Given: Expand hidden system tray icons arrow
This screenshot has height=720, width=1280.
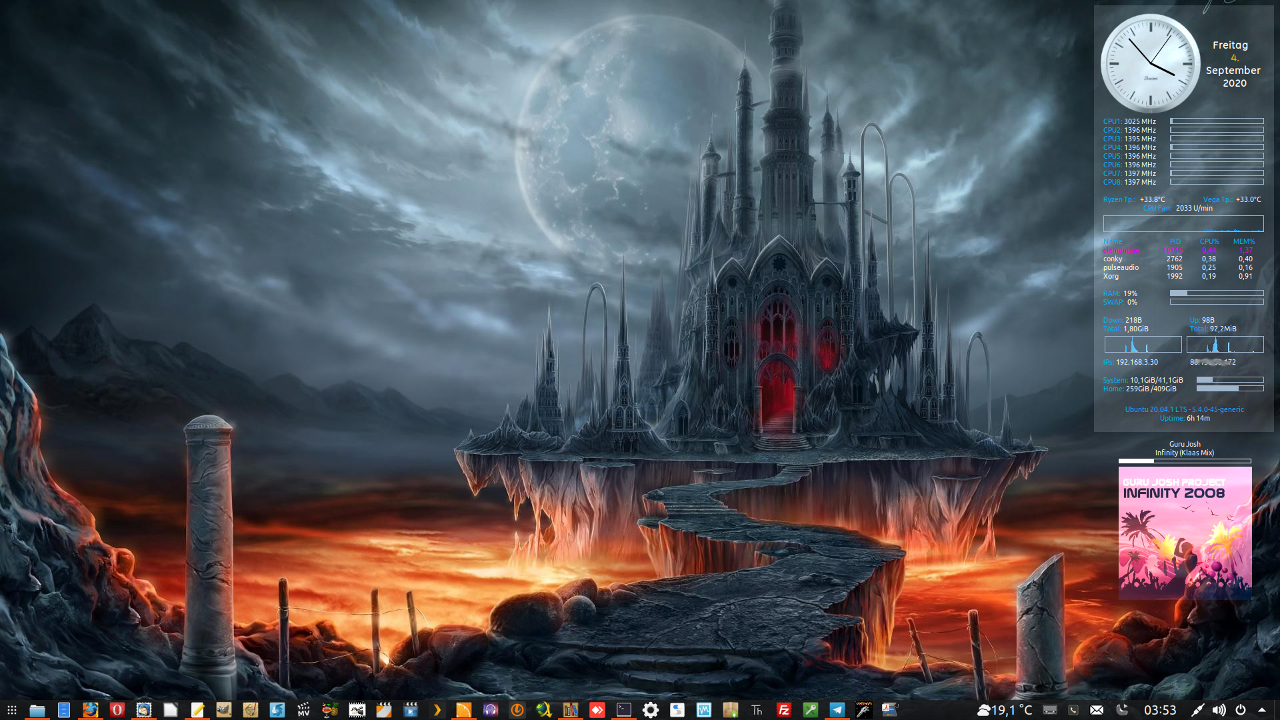Looking at the screenshot, I should (1262, 710).
